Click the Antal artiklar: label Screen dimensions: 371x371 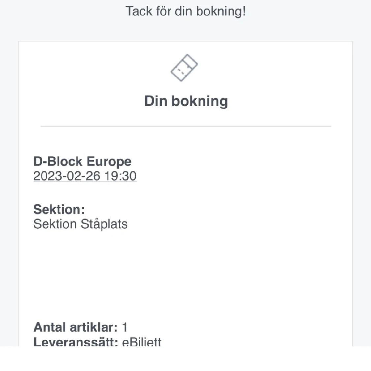pos(76,327)
